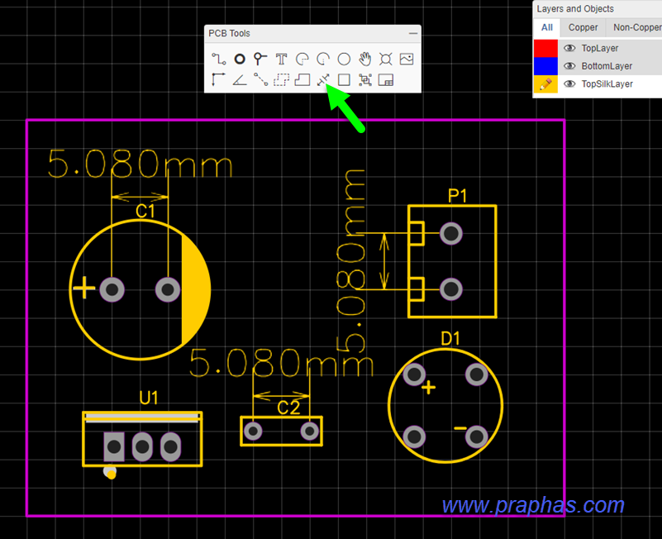Select the open Arc tool next to Circle
662x539 pixels.
tap(323, 59)
